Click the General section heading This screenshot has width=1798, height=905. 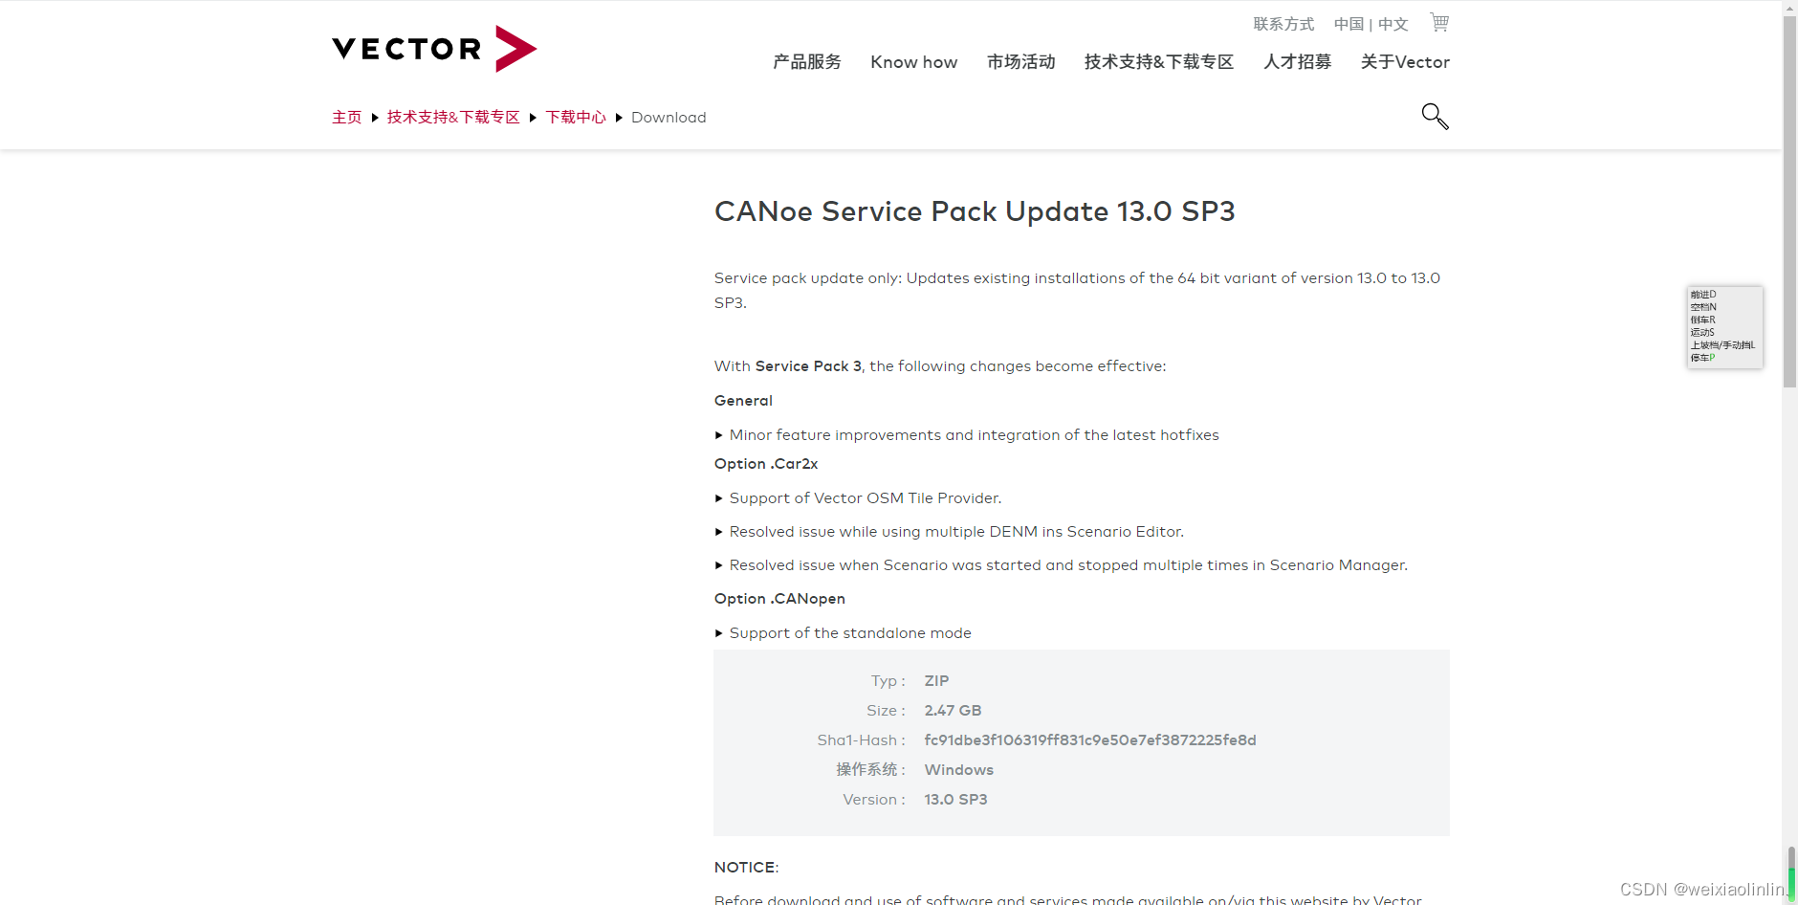(x=743, y=401)
